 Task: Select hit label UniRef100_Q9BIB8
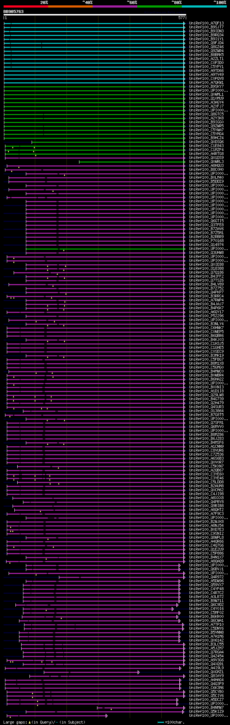[206, 506]
